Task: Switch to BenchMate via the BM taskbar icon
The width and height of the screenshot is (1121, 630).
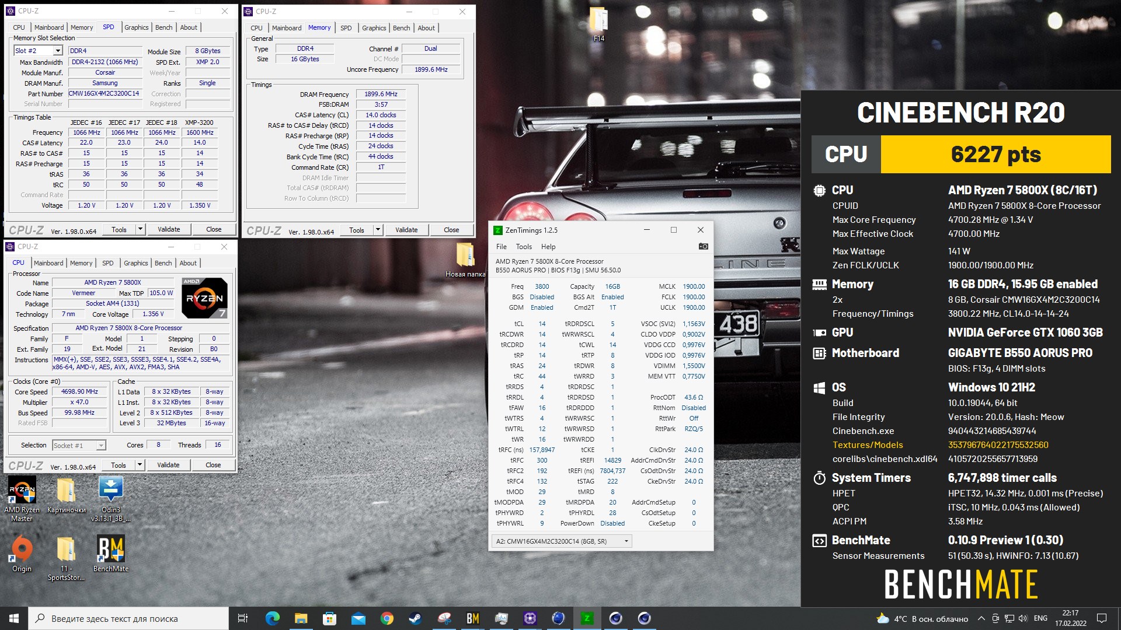Action: (473, 618)
